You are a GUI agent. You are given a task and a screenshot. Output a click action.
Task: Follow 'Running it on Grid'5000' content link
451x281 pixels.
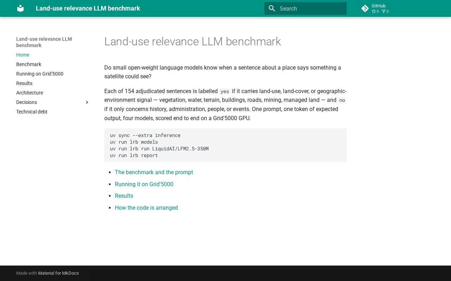point(144,184)
